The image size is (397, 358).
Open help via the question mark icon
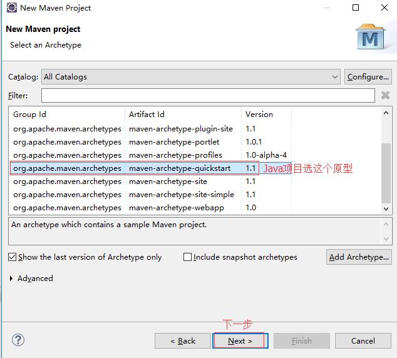18,340
